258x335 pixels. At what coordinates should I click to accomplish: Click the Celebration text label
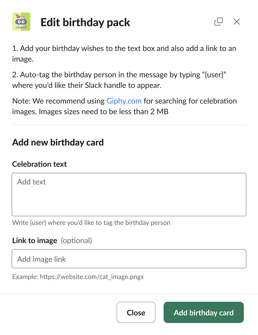coord(39,164)
